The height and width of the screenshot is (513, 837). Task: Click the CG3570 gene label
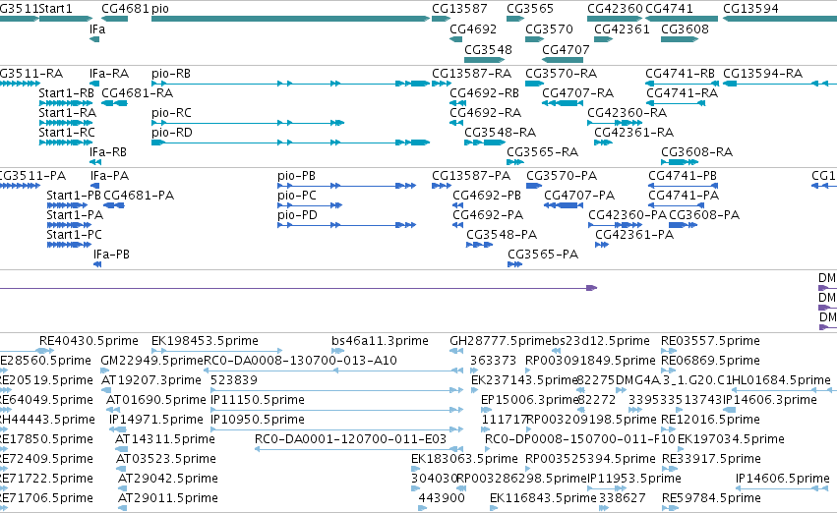(549, 28)
